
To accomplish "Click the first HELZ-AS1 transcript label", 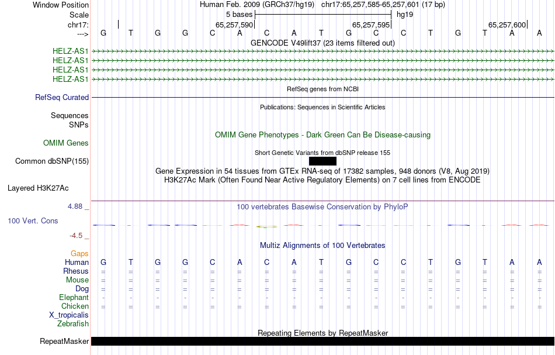I will (70, 51).
